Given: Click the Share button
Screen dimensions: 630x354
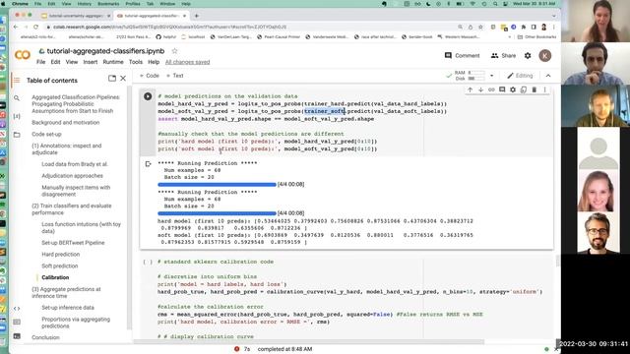Looking at the screenshot, I should 503,56.
